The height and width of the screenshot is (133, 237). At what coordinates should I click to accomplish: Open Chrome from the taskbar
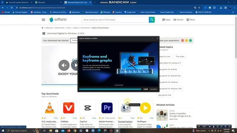(x=75, y=130)
